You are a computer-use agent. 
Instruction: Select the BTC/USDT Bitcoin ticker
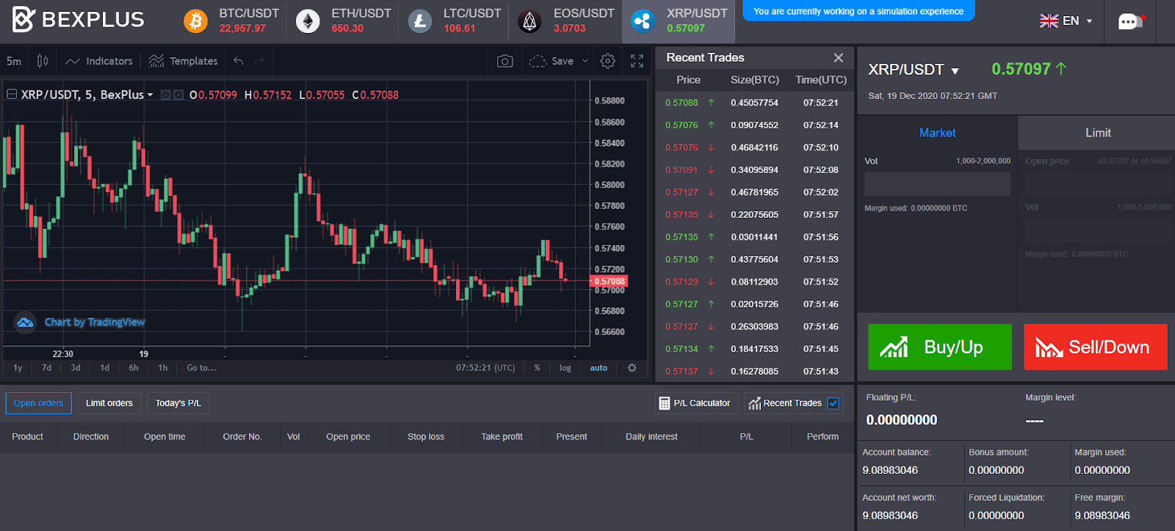[x=231, y=21]
